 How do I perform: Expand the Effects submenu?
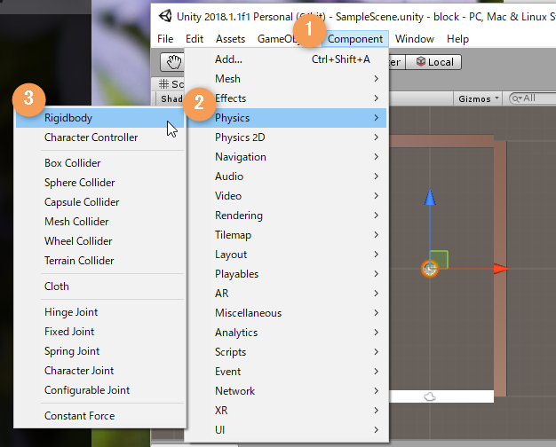(x=287, y=98)
